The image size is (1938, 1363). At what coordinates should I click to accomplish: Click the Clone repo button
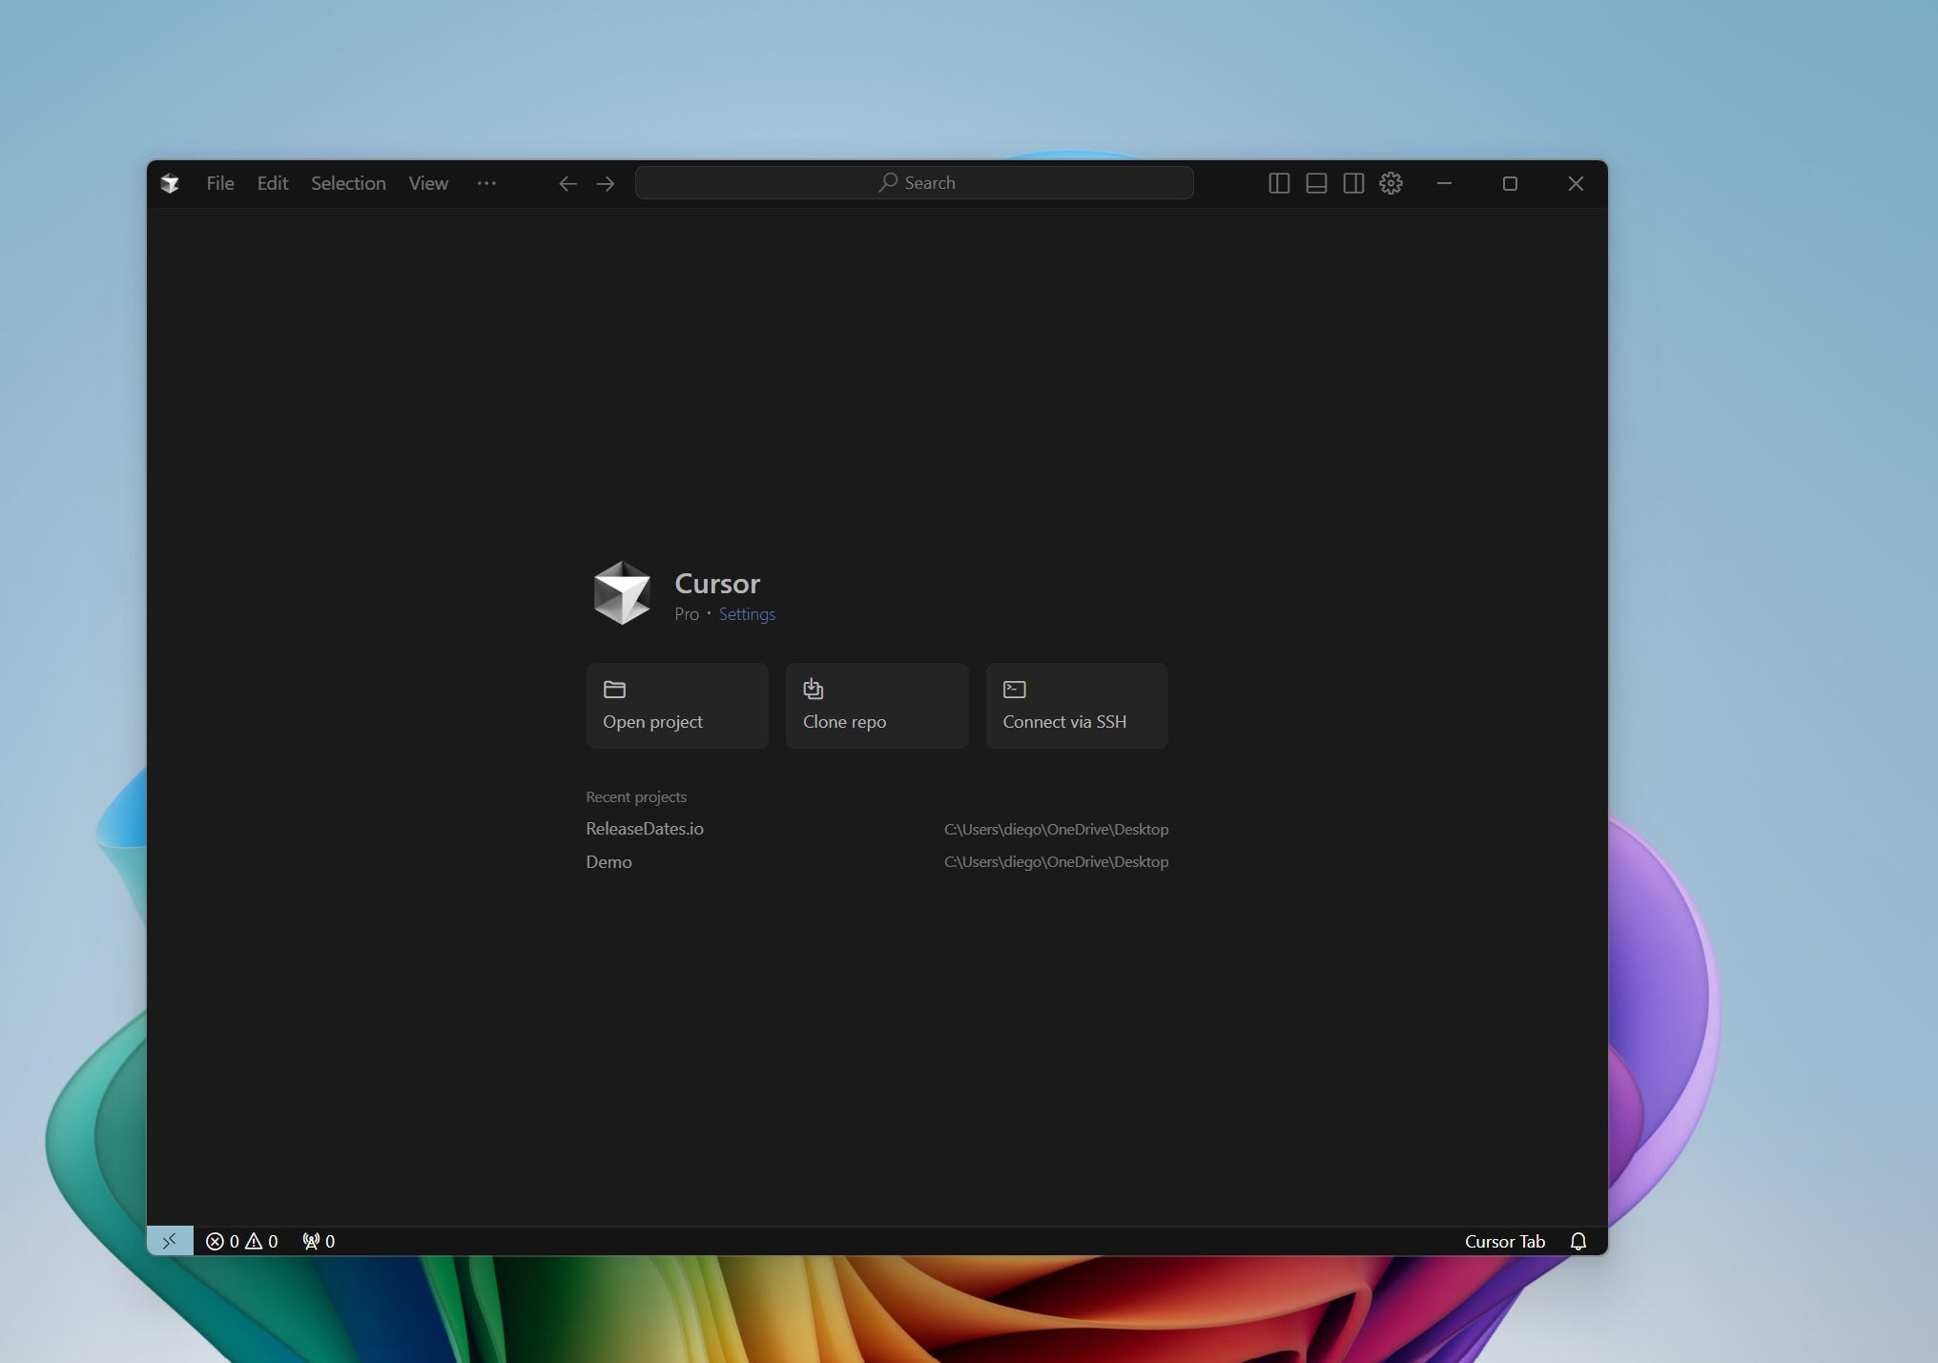(876, 706)
